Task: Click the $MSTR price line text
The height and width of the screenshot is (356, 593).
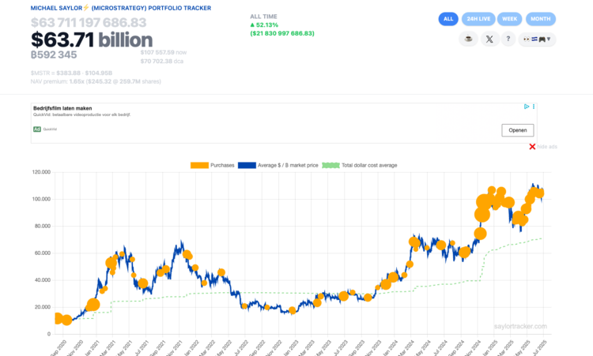Action: tap(71, 73)
